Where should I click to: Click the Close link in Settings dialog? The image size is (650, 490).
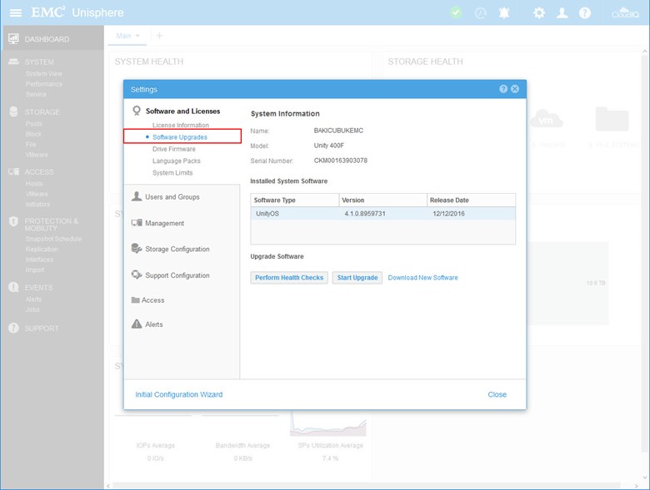click(497, 394)
